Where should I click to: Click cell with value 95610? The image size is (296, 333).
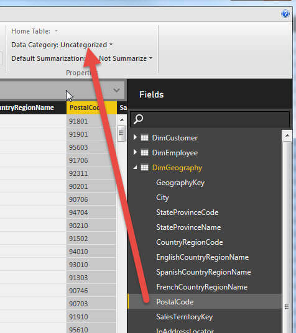coord(91,329)
